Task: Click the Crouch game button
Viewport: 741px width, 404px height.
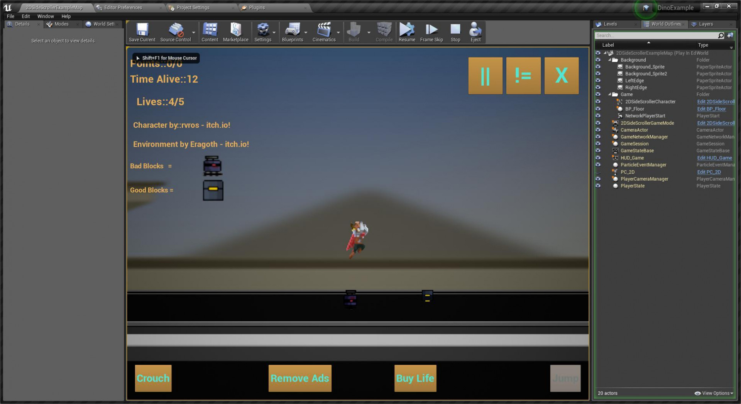Action: coord(153,378)
